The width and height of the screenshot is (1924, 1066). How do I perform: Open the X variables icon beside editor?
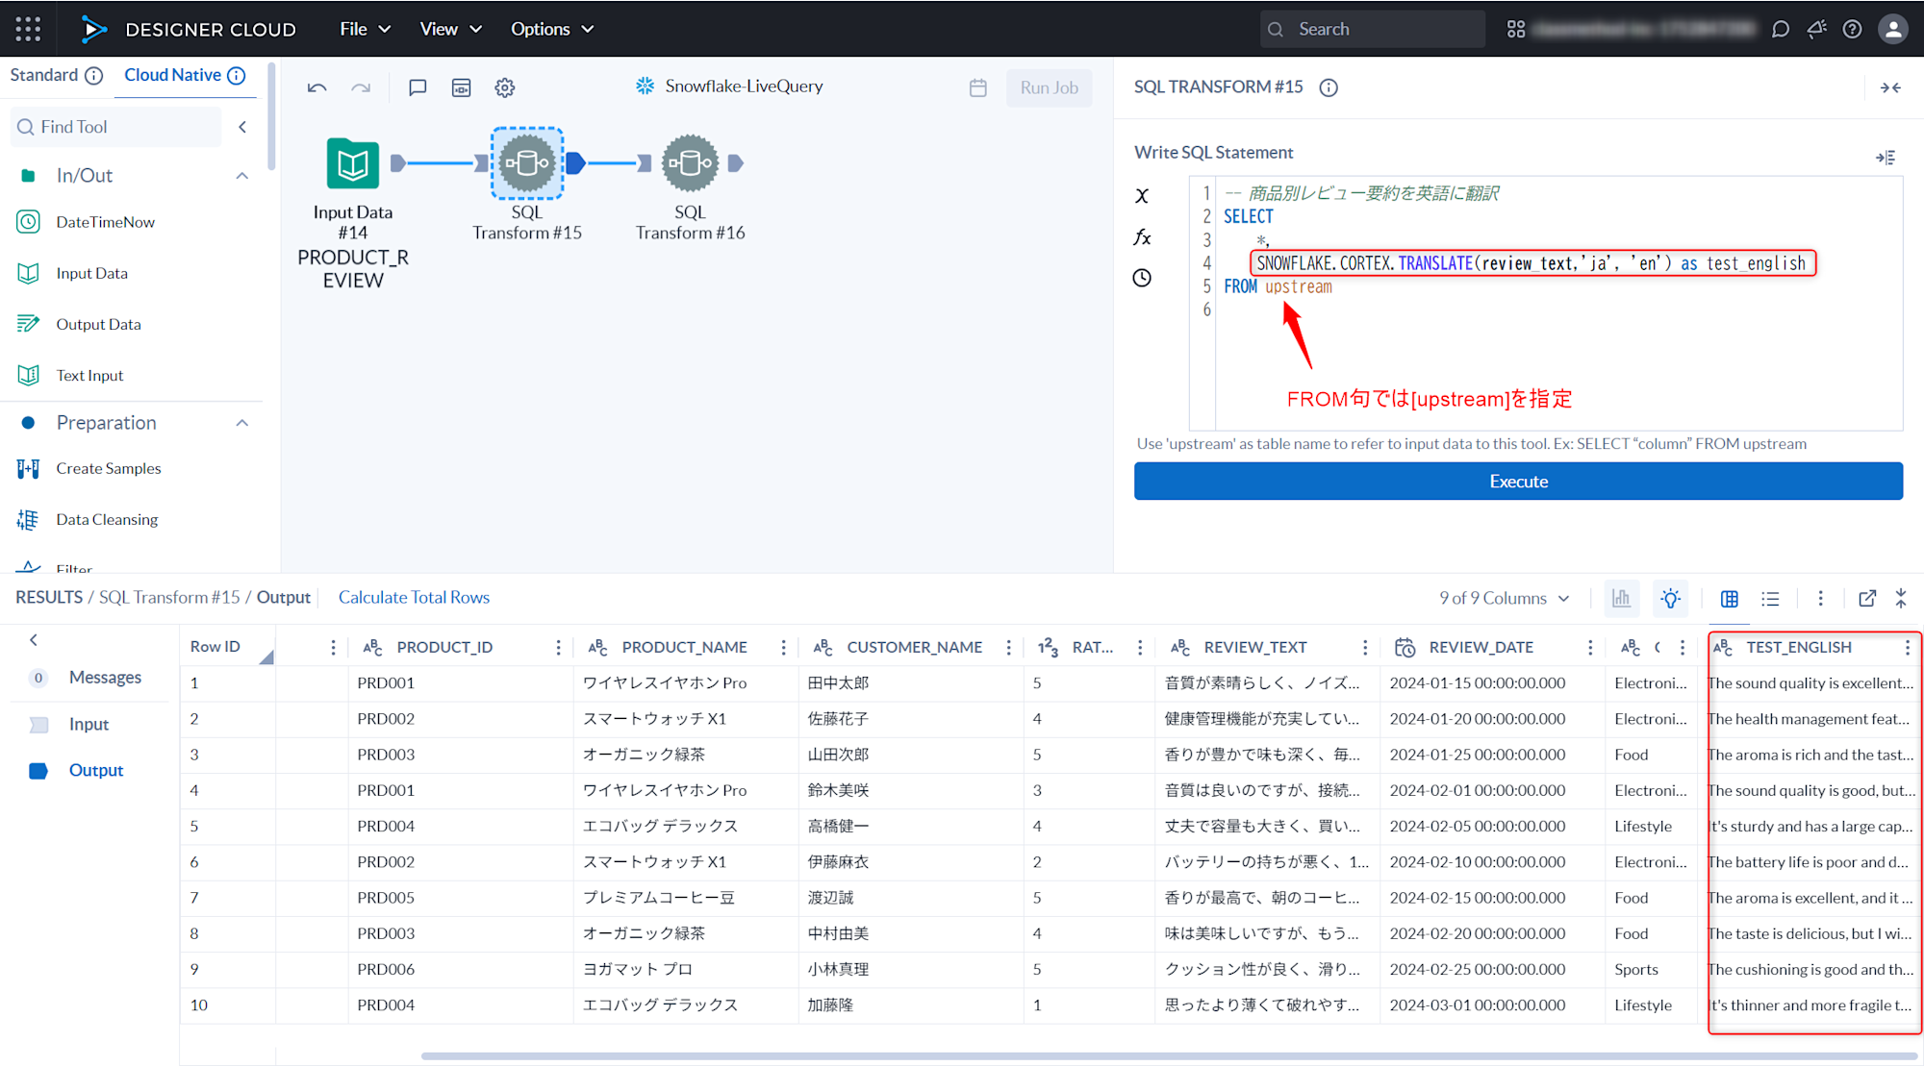tap(1142, 196)
